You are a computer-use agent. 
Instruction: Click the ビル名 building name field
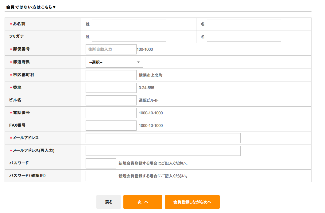[x=111, y=100]
